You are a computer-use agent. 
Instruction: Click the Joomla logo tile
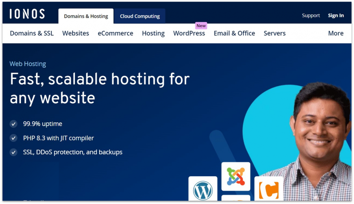[236, 176]
